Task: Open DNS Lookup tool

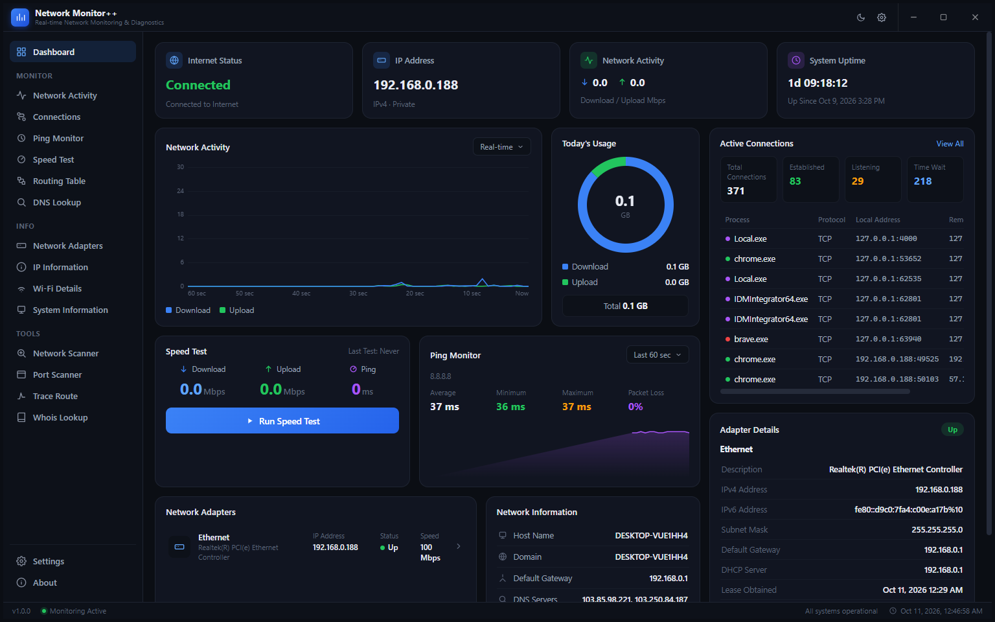Action: 73,202
